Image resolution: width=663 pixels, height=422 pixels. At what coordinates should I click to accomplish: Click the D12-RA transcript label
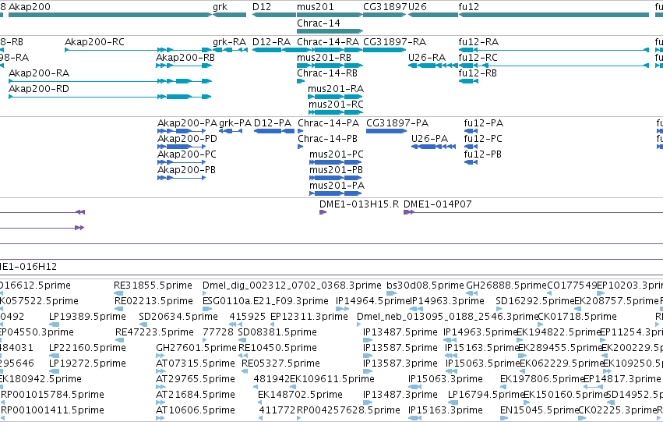[x=271, y=42]
